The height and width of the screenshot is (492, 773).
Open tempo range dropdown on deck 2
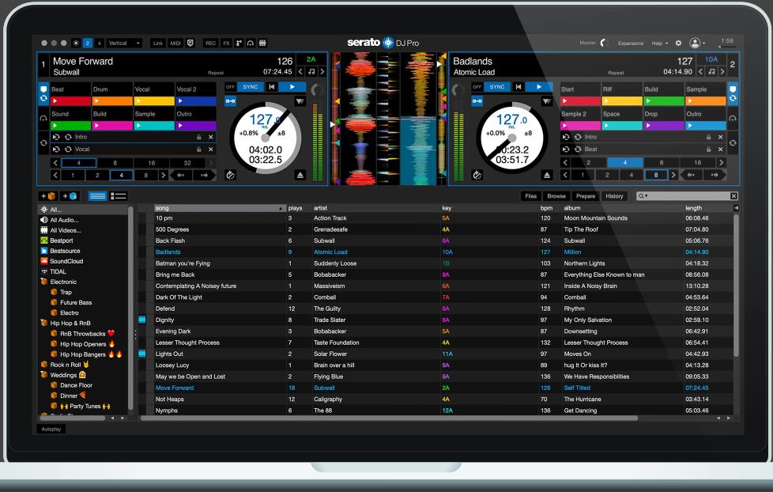547,101
